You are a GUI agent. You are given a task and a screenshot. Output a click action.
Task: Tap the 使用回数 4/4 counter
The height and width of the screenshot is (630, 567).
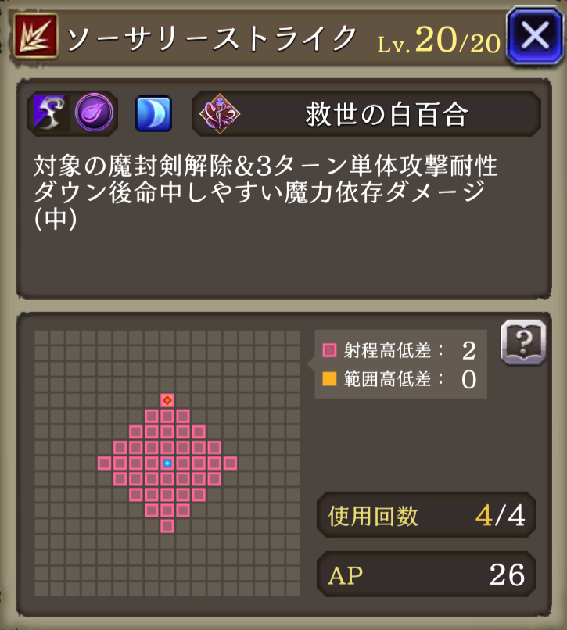tap(426, 515)
